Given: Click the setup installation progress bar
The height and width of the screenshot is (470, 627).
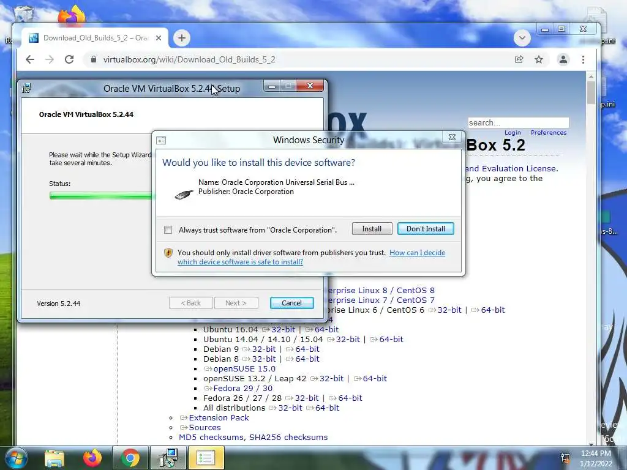Looking at the screenshot, I should tap(101, 195).
